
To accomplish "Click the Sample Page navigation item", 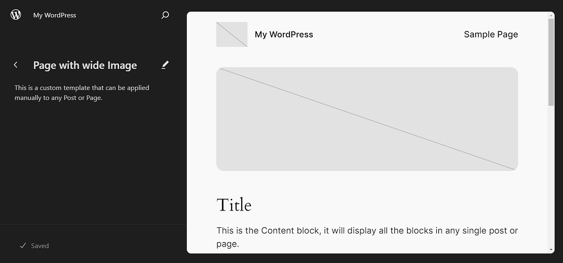I will 491,34.
